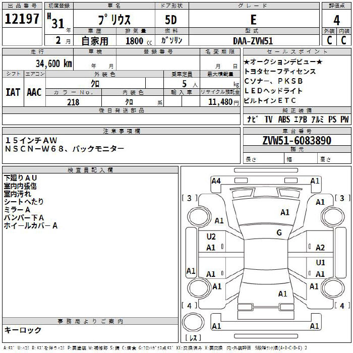This screenshot has height=353, width=353.
Task: Click the G windshield mark on diagram
Action: [x=279, y=232]
